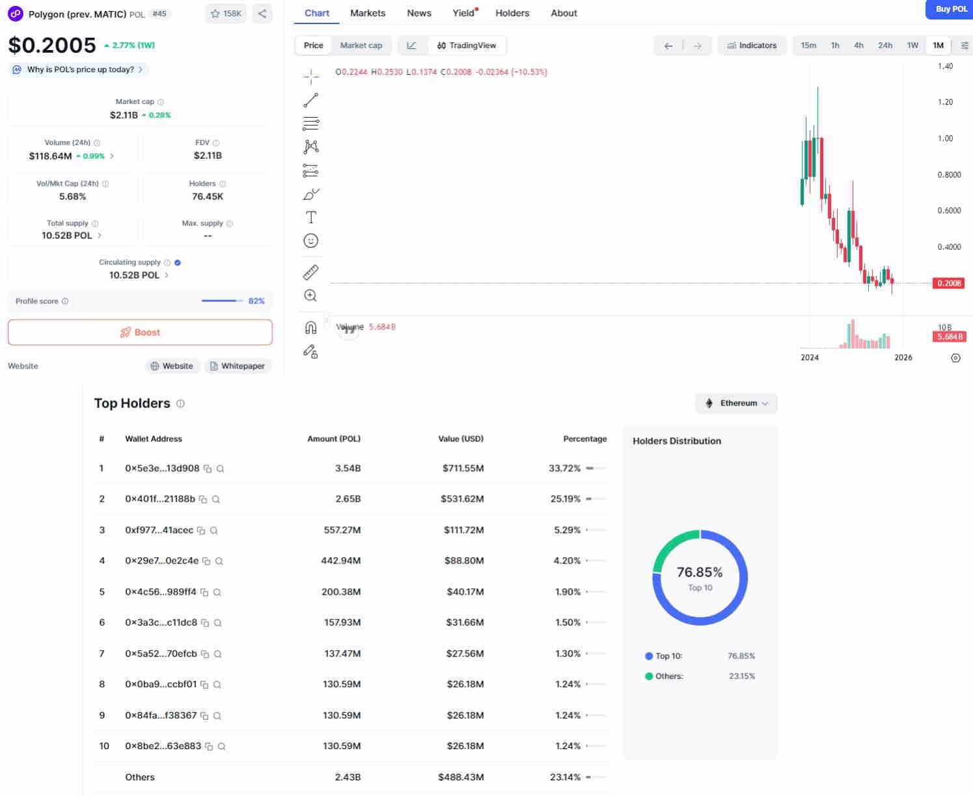View the Holders tab
973x796 pixels.
(512, 13)
